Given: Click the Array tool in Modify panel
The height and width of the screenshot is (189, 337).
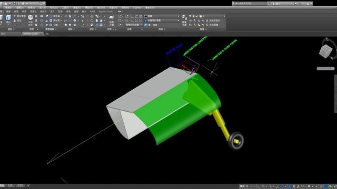Looking at the screenshot, I should (x=101, y=25).
